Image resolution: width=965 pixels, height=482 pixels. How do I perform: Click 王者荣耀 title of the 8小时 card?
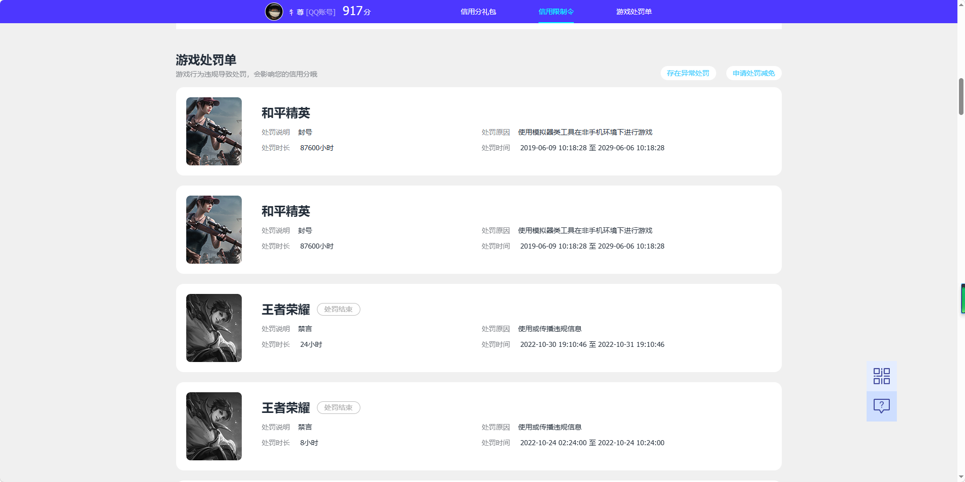[286, 408]
